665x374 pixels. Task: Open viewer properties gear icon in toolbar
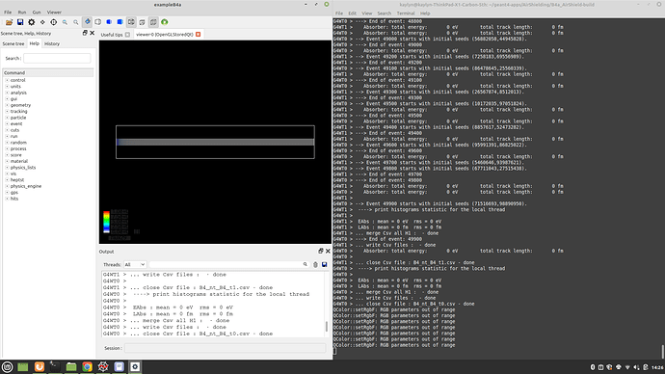32,22
